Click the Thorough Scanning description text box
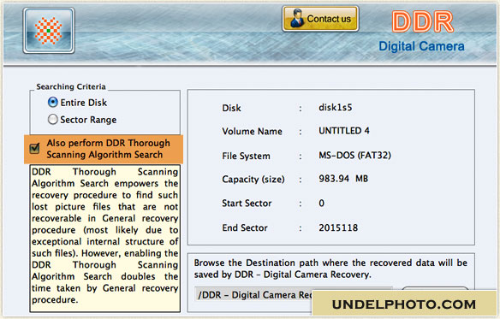500x319 pixels. pos(105,239)
